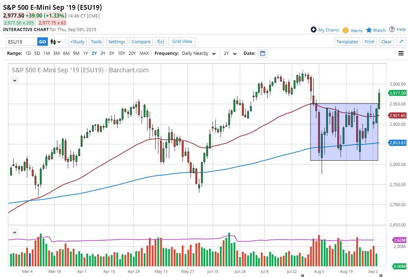Expand the chart type chevron dropdown
The height and width of the screenshot is (277, 408).
(x=59, y=42)
